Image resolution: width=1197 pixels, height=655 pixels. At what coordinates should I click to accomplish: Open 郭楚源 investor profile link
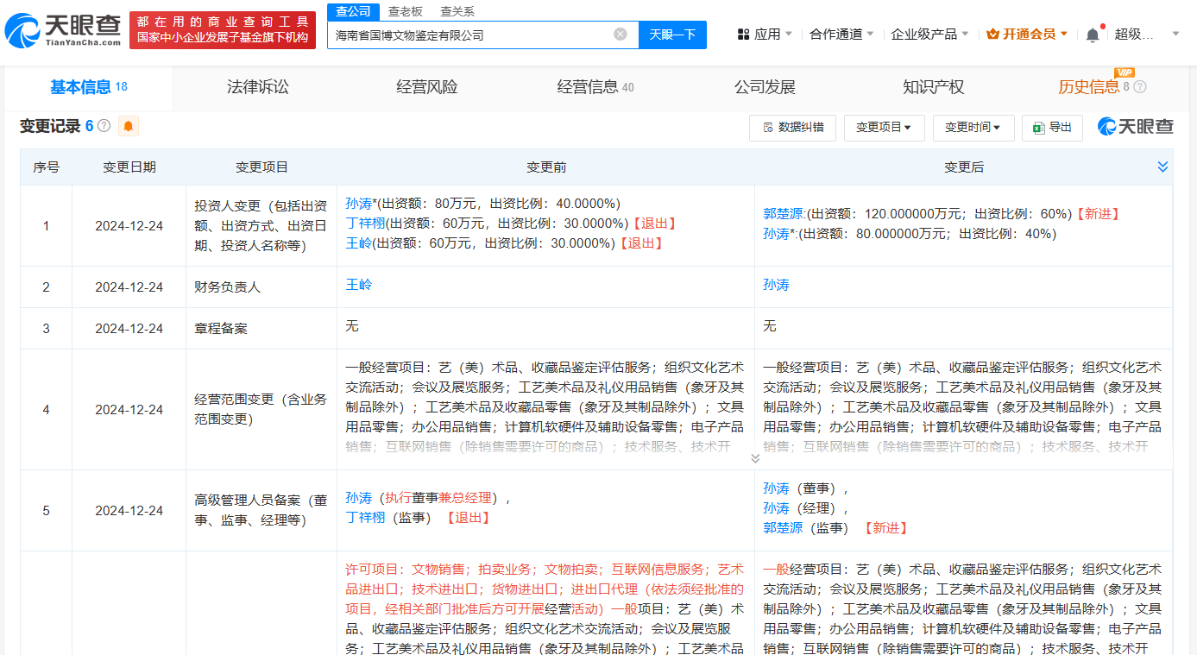pyautogui.click(x=783, y=213)
